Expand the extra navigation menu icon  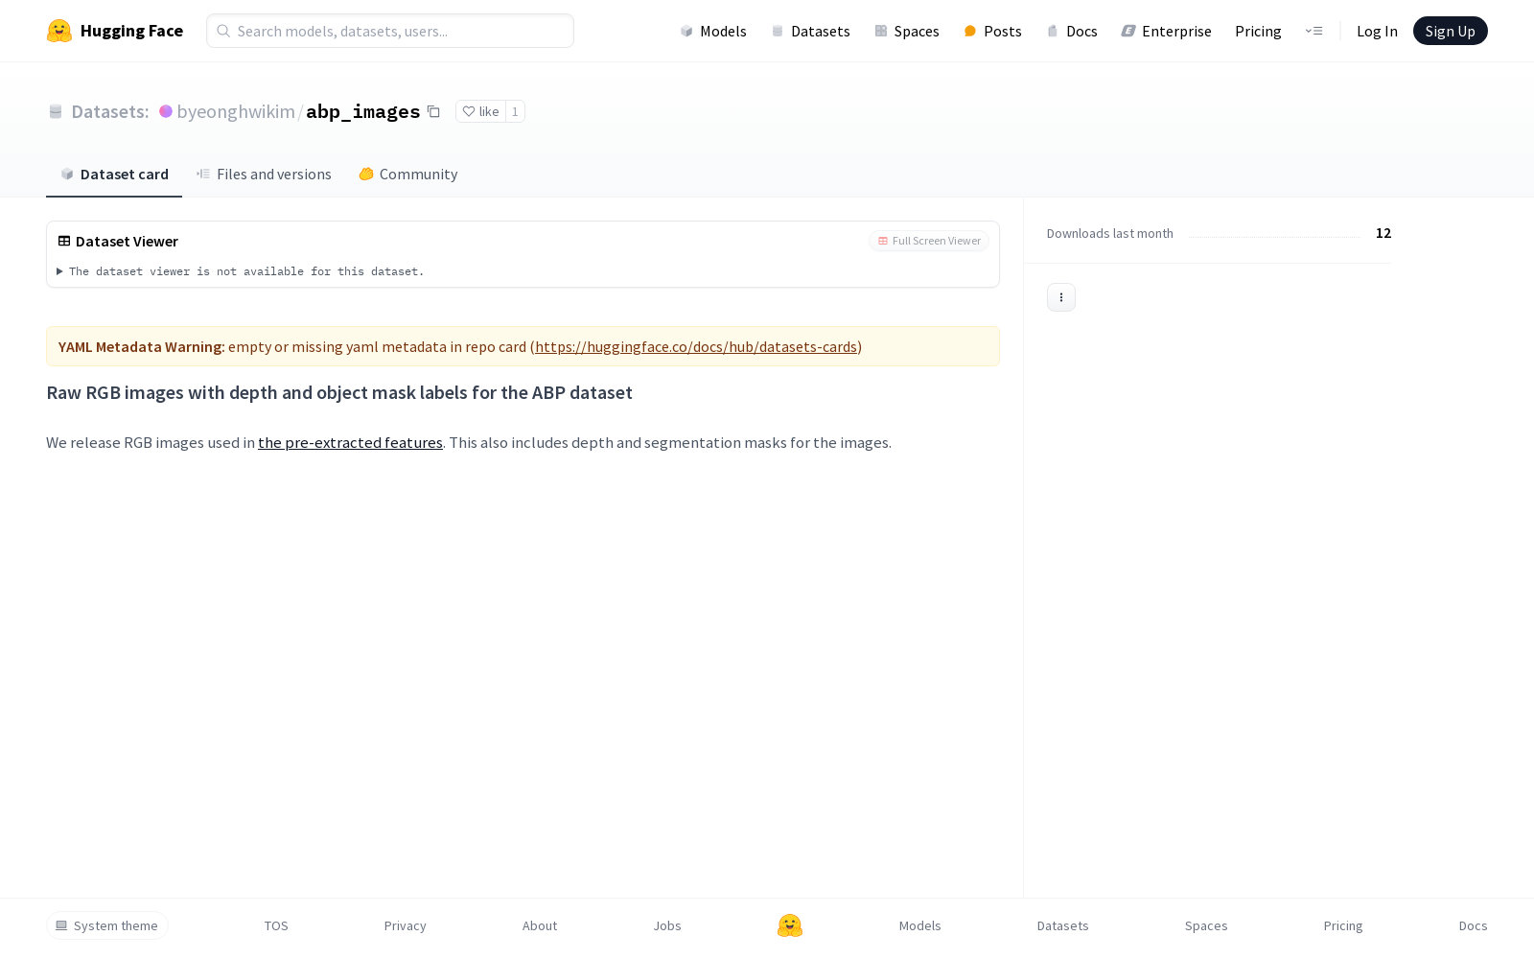[x=1313, y=31]
